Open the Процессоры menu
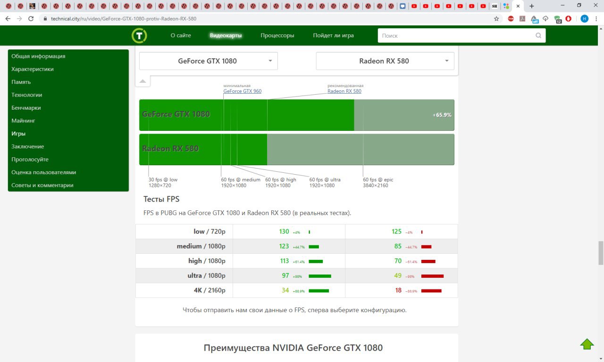The image size is (604, 362). [277, 35]
